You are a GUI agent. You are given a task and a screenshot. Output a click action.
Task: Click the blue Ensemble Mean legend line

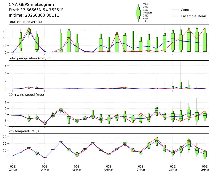[x=175, y=16]
